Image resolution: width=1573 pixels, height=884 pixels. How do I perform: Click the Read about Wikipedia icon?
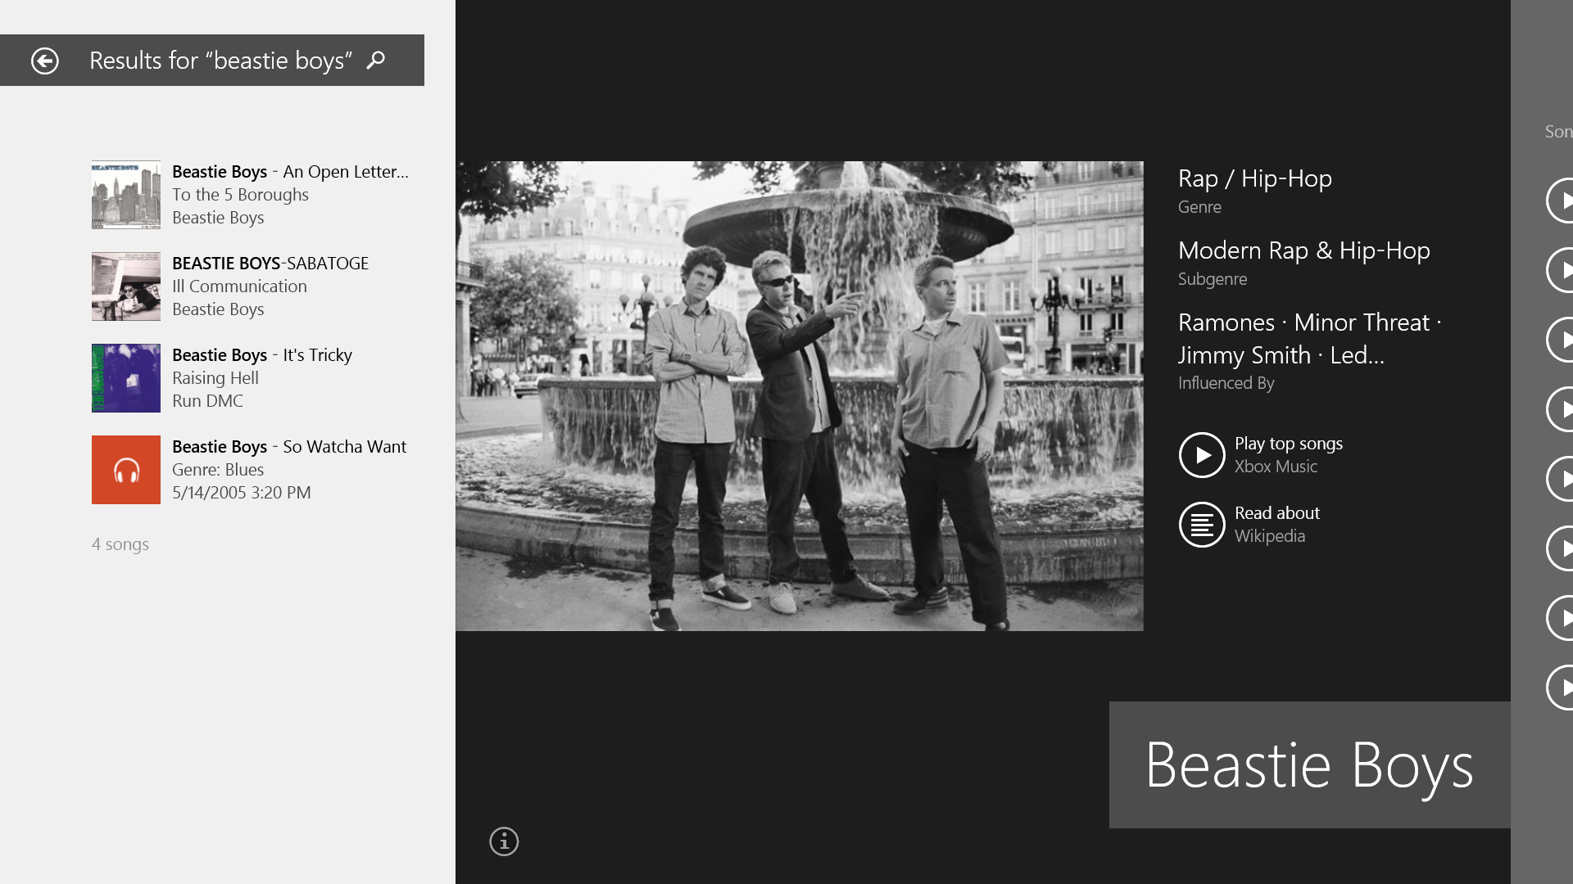[1201, 524]
